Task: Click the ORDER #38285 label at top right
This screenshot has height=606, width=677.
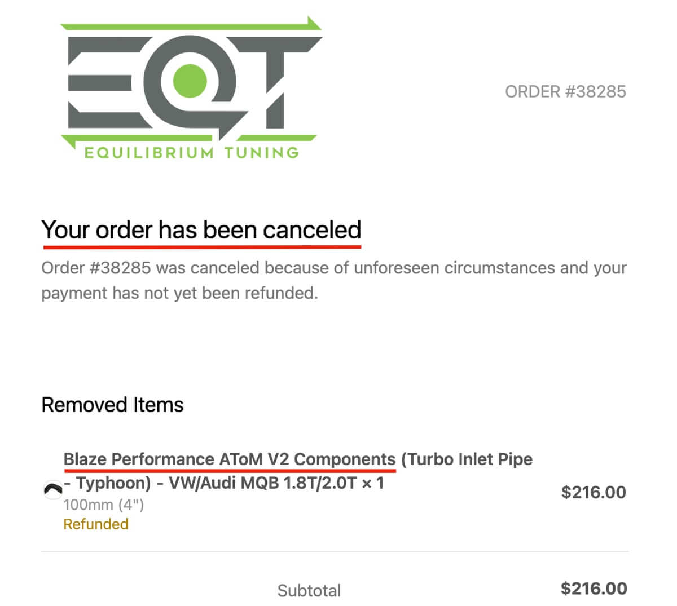Action: pyautogui.click(x=565, y=91)
